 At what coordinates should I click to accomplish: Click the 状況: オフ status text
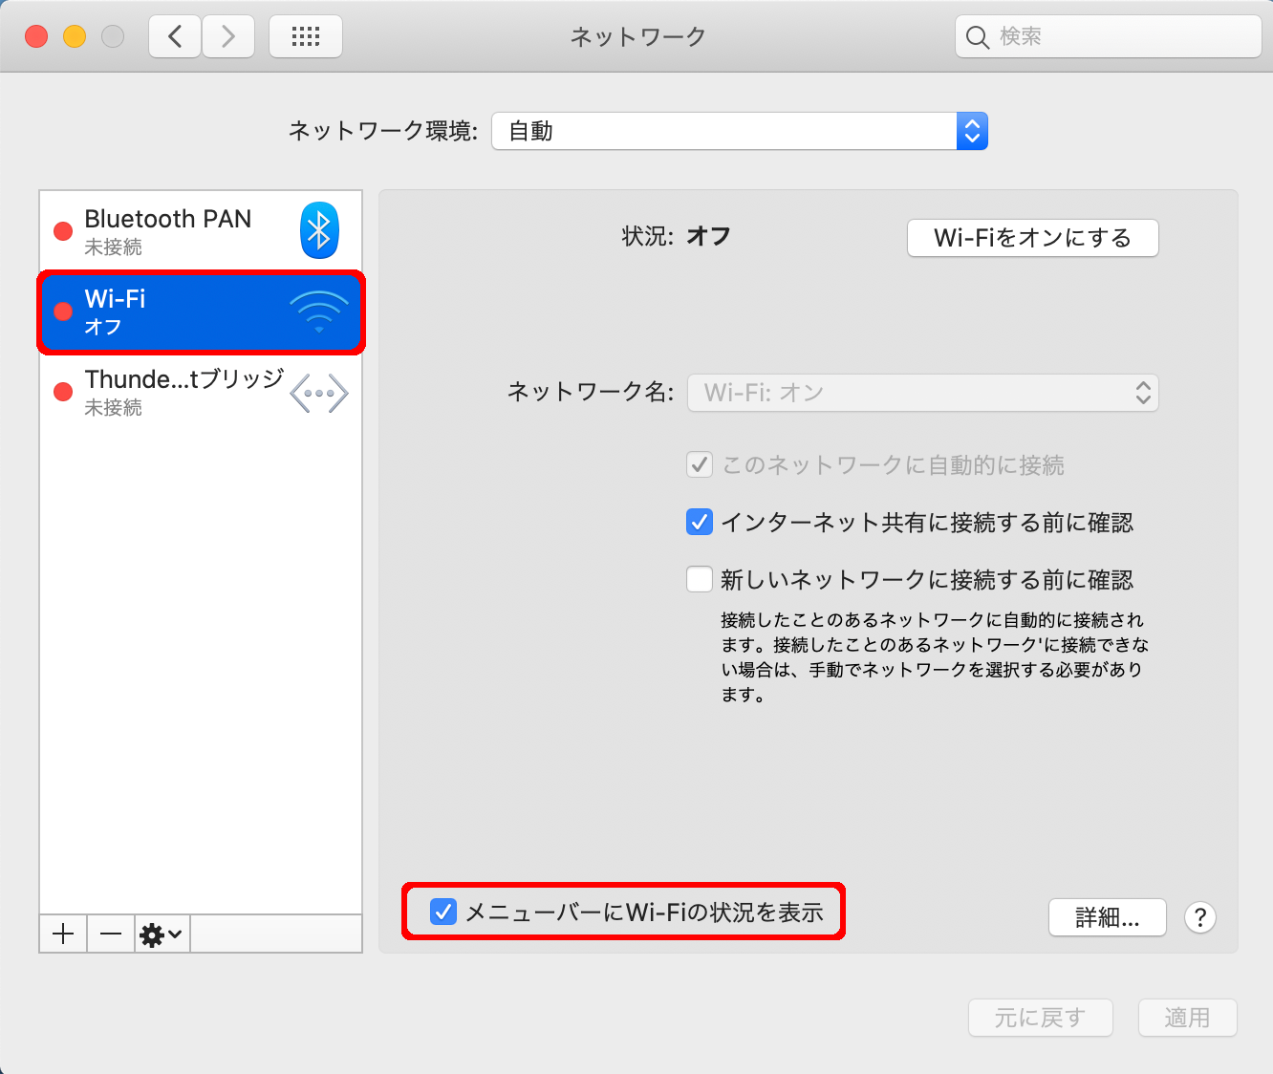[676, 236]
